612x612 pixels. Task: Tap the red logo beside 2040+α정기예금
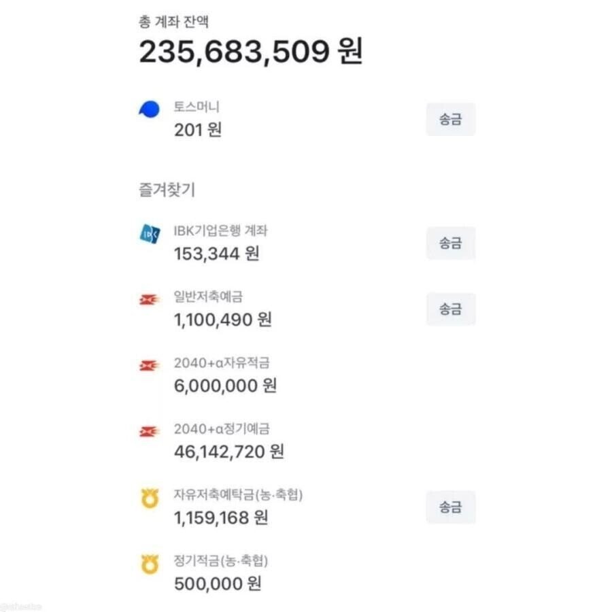[149, 432]
